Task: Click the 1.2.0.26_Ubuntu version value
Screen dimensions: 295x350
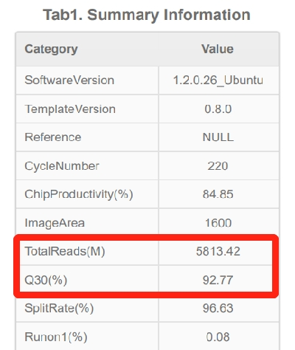Action: 218,80
